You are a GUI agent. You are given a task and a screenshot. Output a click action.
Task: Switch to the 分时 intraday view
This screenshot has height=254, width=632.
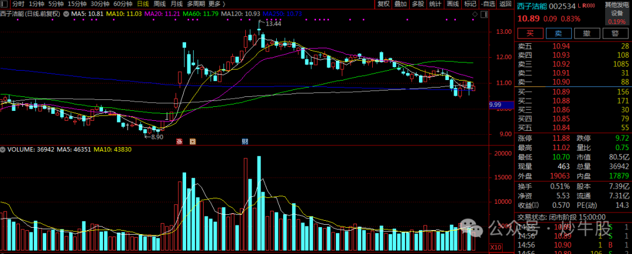tap(18, 4)
